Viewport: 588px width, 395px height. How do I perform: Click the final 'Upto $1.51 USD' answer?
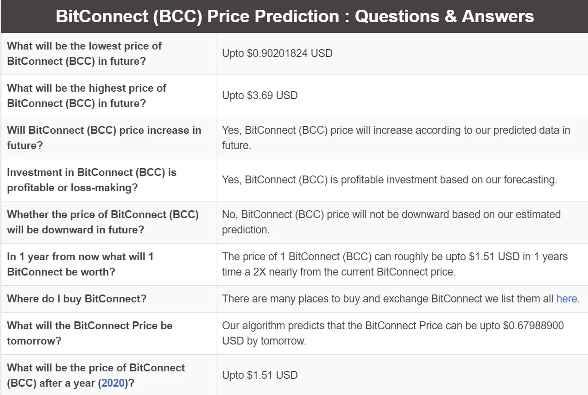[259, 375]
